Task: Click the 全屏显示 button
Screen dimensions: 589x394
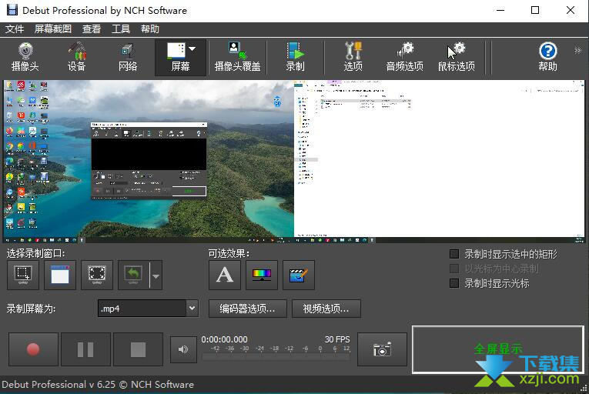Action: [498, 349]
